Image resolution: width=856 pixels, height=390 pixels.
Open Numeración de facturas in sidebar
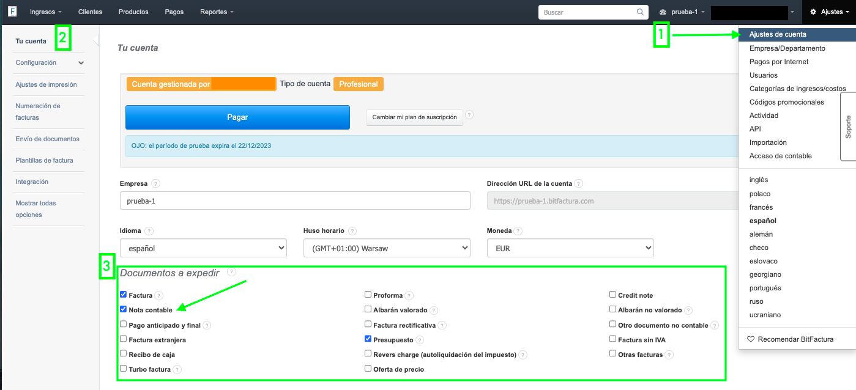click(x=38, y=111)
